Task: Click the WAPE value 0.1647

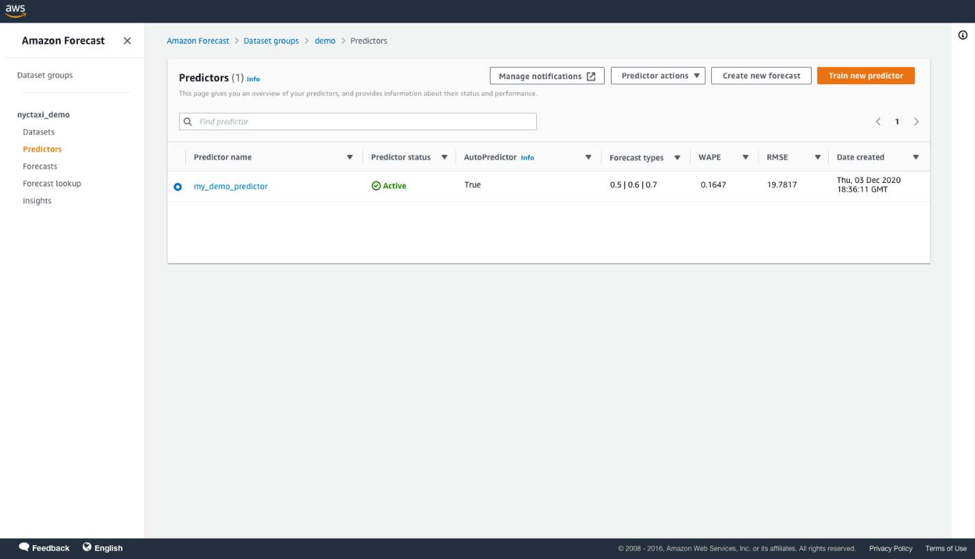Action: (713, 185)
